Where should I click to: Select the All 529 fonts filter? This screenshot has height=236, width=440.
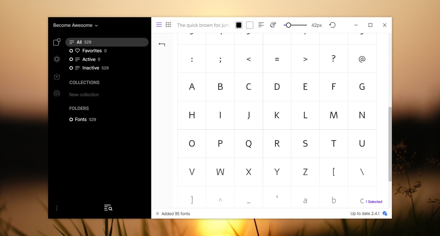coord(107,42)
